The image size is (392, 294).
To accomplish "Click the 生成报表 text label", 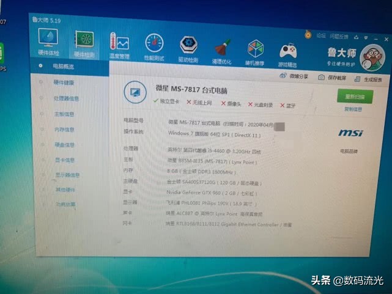I will click(x=373, y=79).
